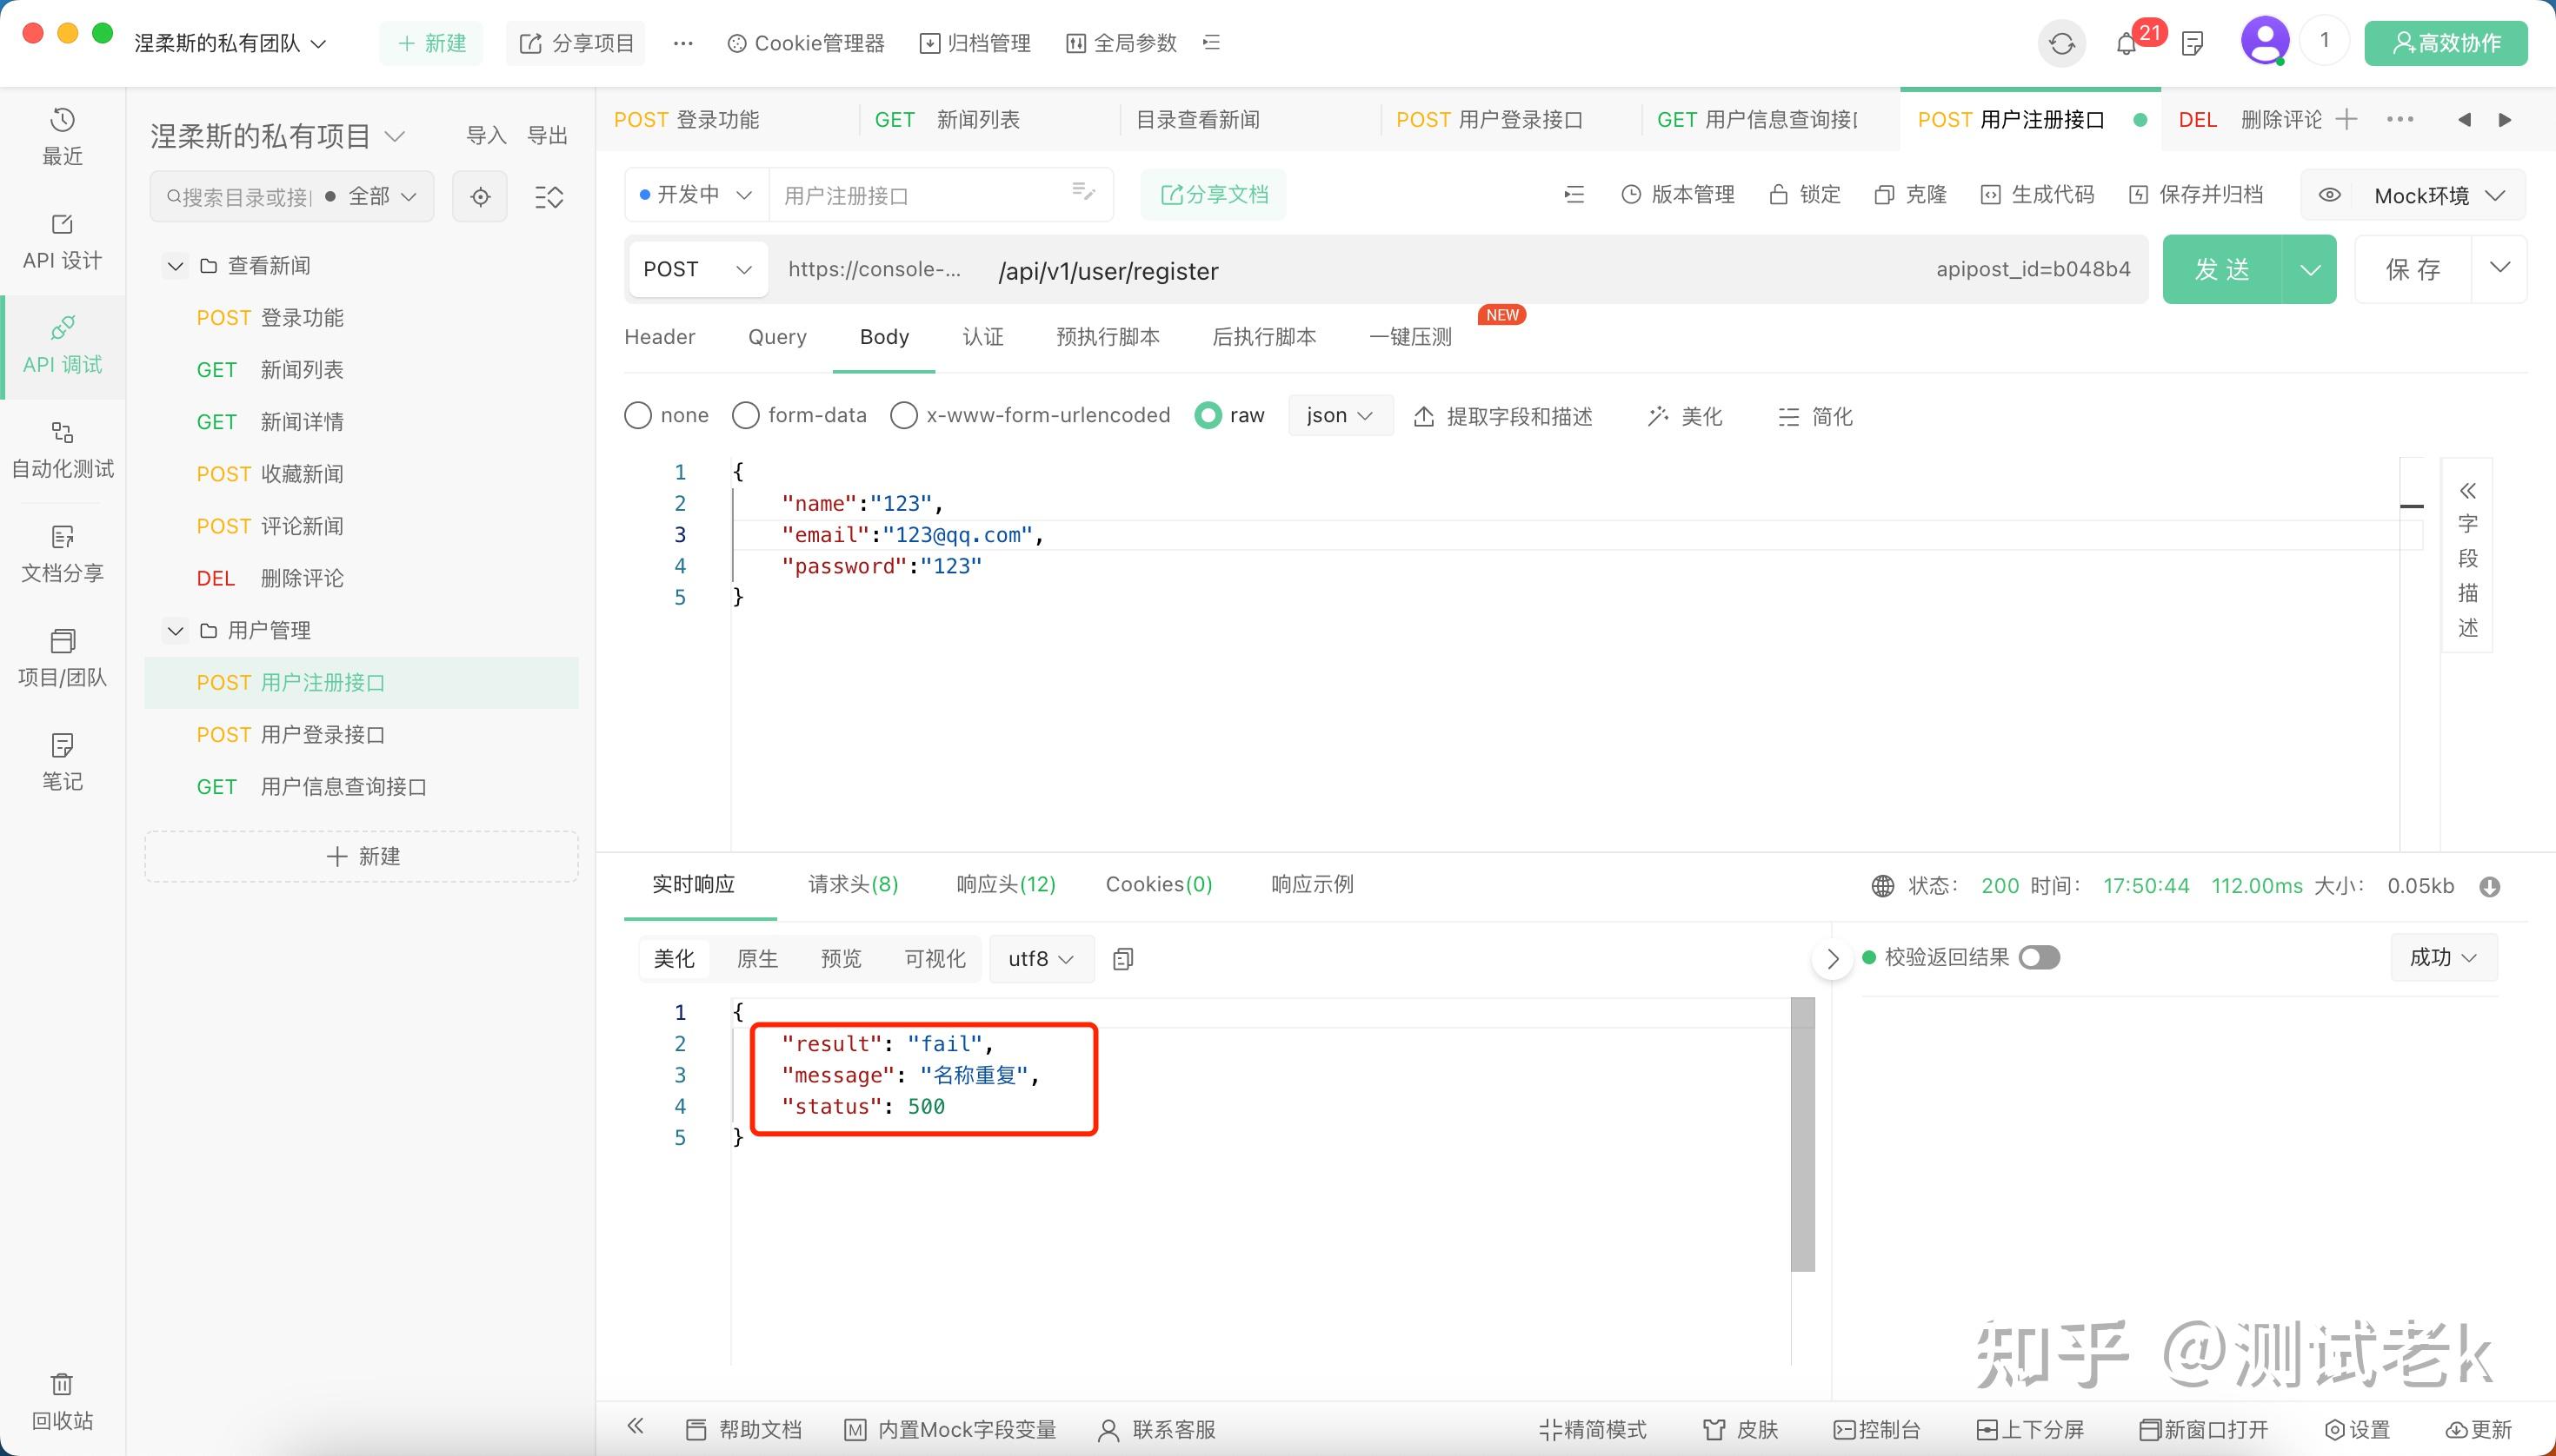
Task: Open 自动化测试 panel
Action: [62, 450]
